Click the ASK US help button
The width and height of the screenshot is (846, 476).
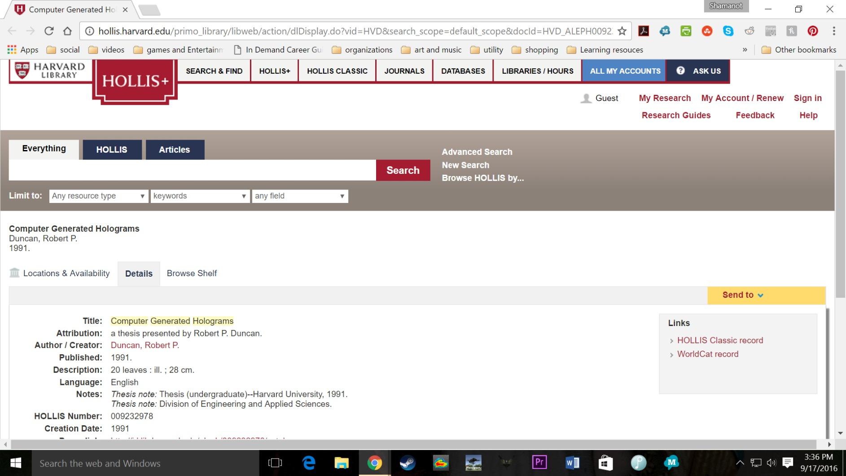point(698,71)
